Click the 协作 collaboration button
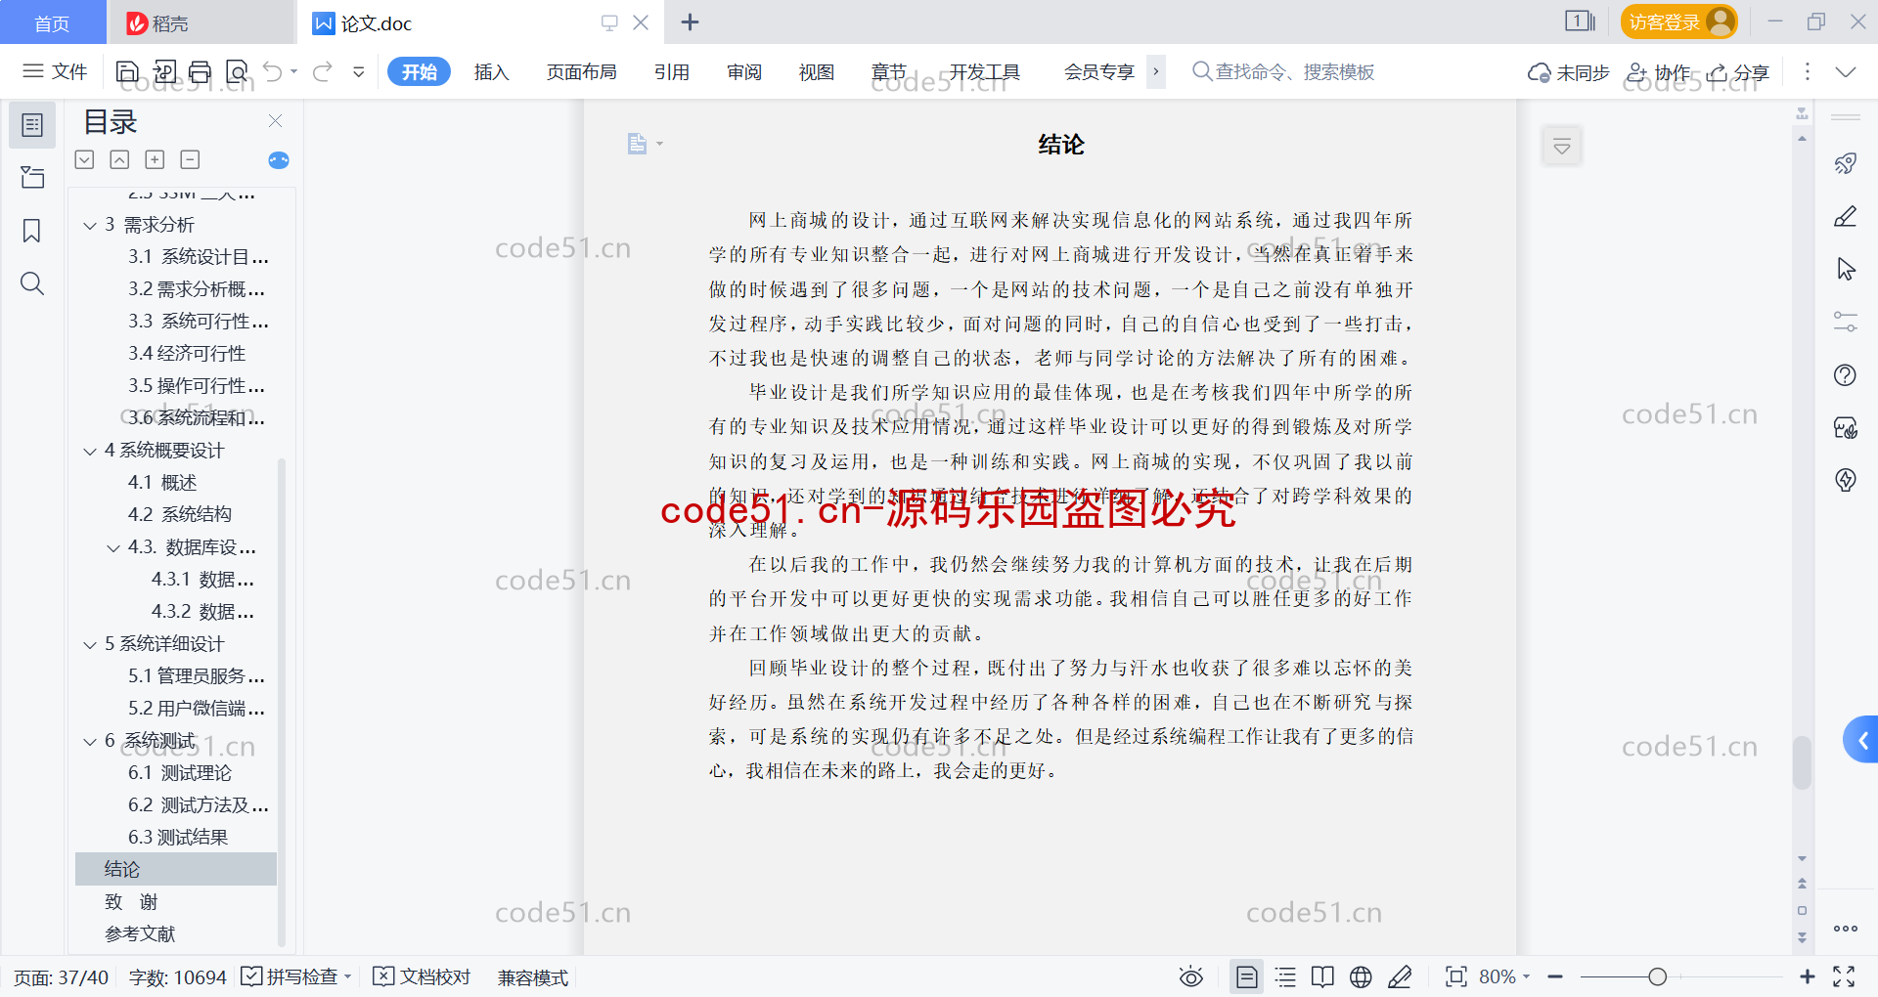Viewport: 1878px width, 997px height. point(1658,72)
